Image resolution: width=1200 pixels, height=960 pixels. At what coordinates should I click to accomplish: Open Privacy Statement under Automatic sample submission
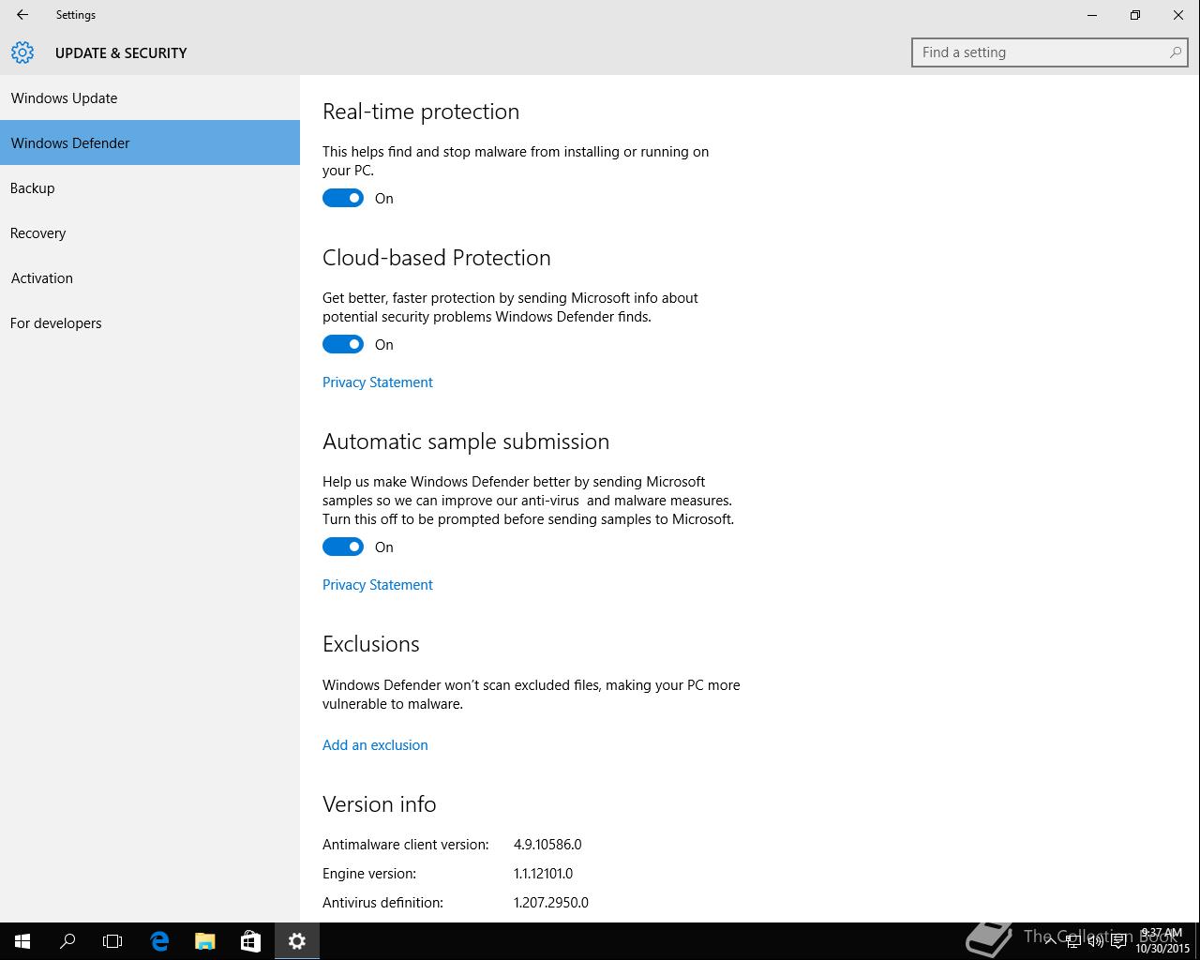tap(378, 585)
